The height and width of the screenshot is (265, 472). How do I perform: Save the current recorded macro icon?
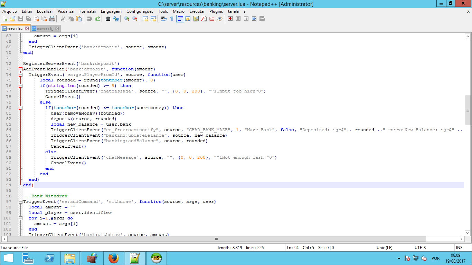[262, 19]
